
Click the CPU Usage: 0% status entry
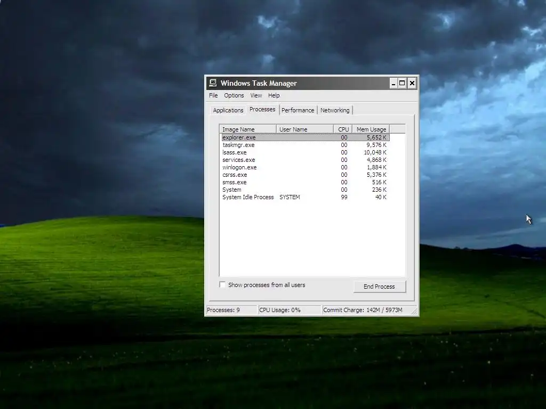pyautogui.click(x=290, y=310)
